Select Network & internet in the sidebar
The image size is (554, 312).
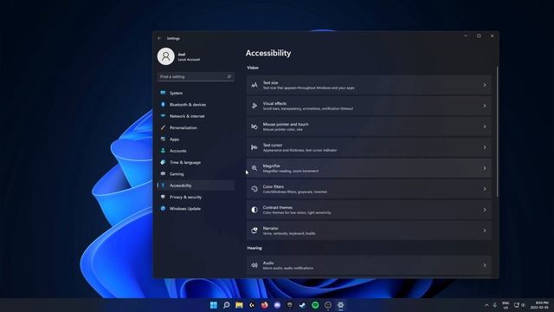tap(196, 116)
